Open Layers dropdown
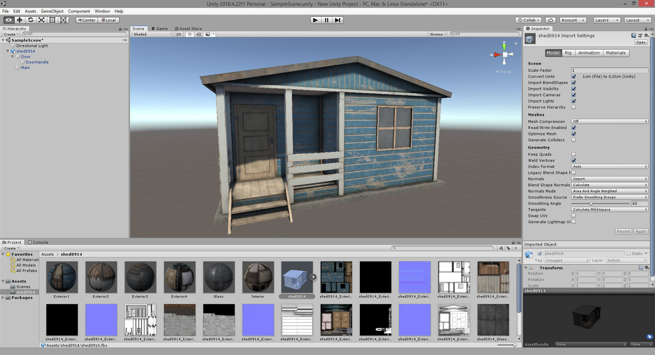Screen dimensions: 655x355 [x=607, y=20]
